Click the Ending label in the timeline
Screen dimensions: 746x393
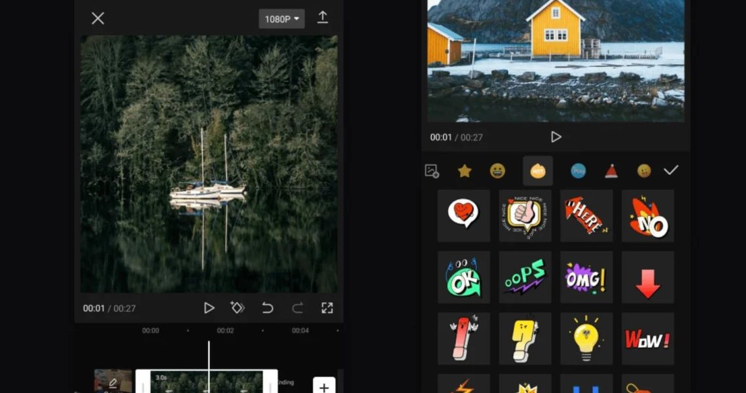(286, 383)
